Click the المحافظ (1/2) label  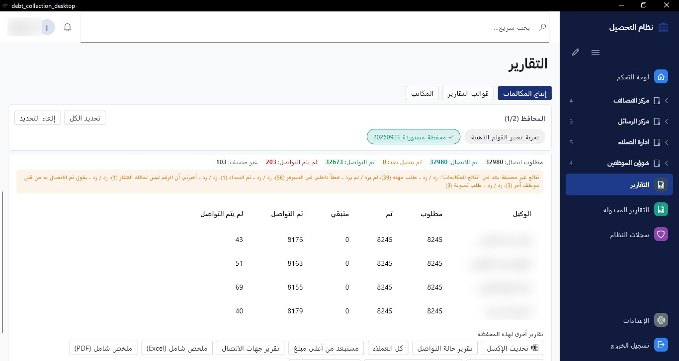tap(525, 119)
